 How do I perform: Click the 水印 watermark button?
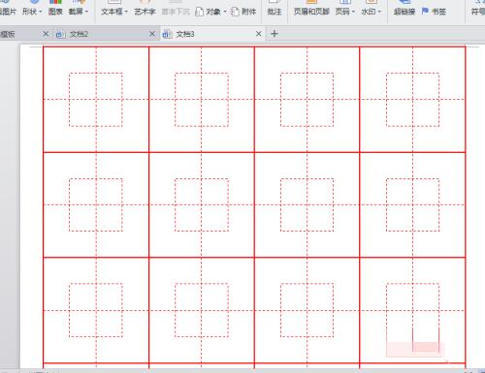pyautogui.click(x=369, y=12)
